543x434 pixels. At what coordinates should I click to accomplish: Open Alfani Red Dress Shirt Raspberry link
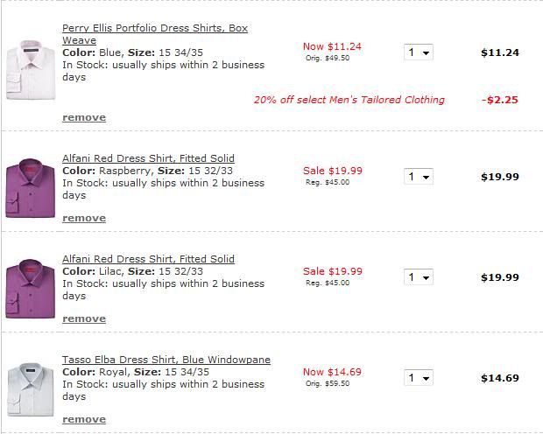pos(148,158)
